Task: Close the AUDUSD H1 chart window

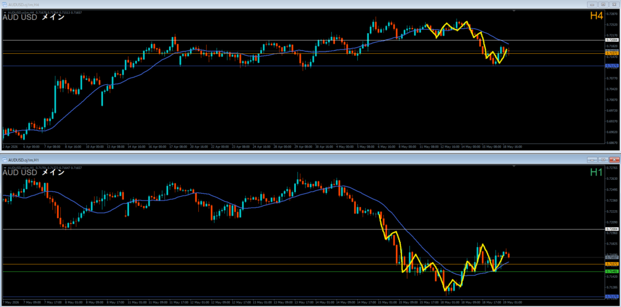Action: click(x=614, y=160)
